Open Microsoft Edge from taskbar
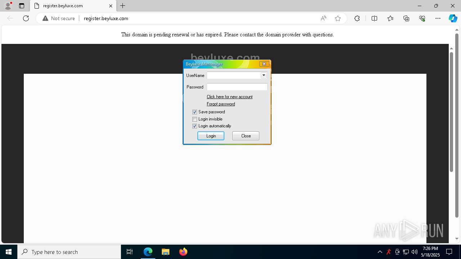This screenshot has width=461, height=259. [148, 252]
